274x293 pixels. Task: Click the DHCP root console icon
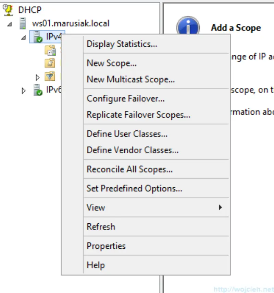point(8,10)
